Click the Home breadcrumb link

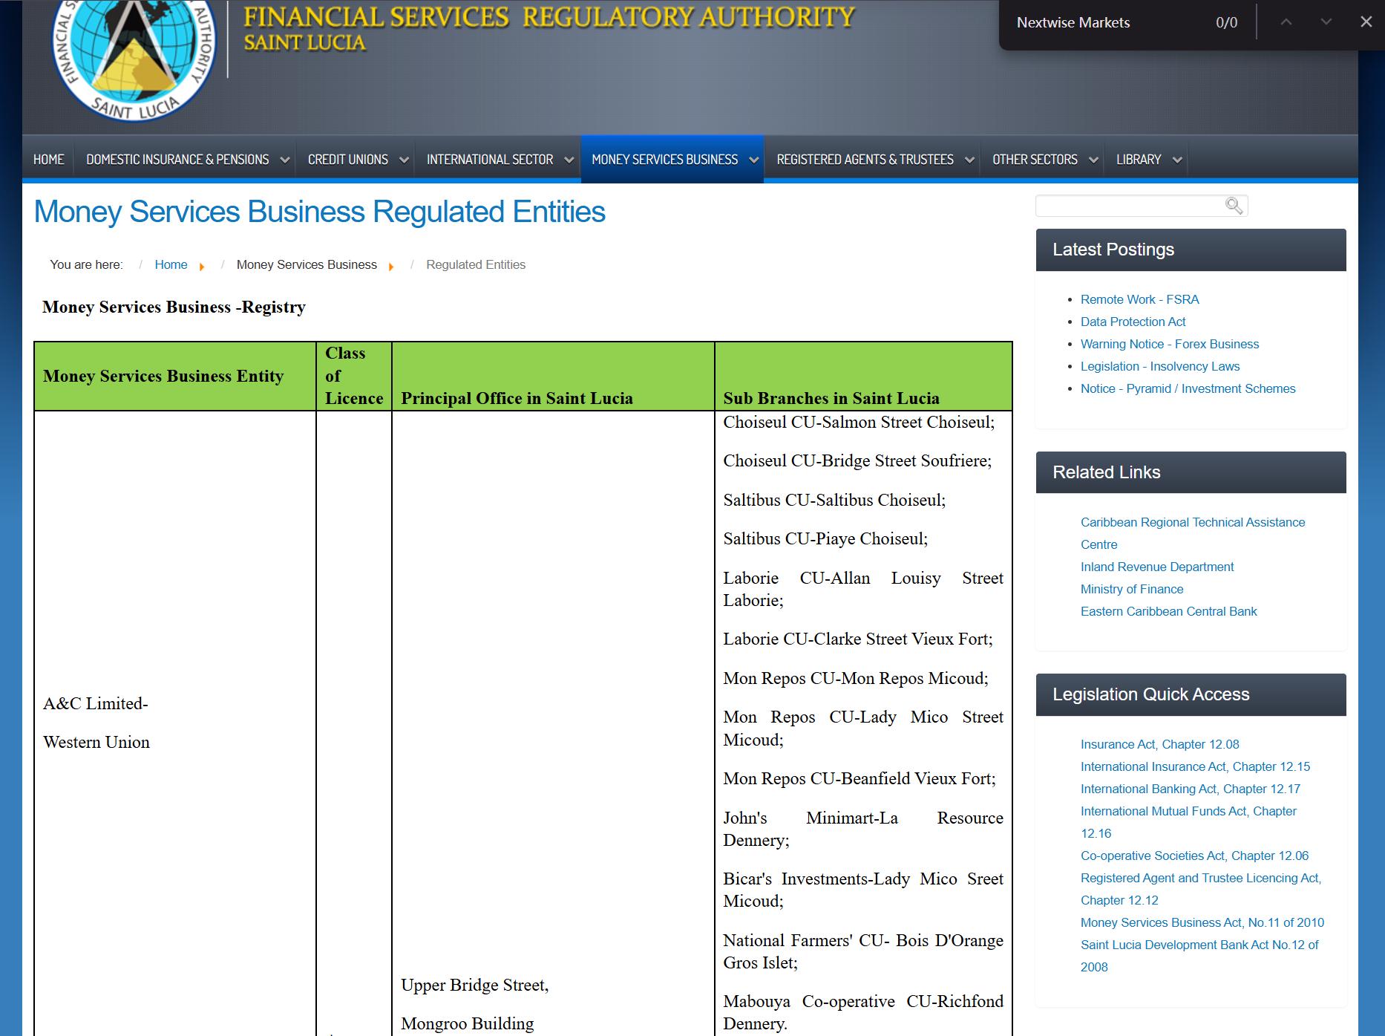coord(171,264)
